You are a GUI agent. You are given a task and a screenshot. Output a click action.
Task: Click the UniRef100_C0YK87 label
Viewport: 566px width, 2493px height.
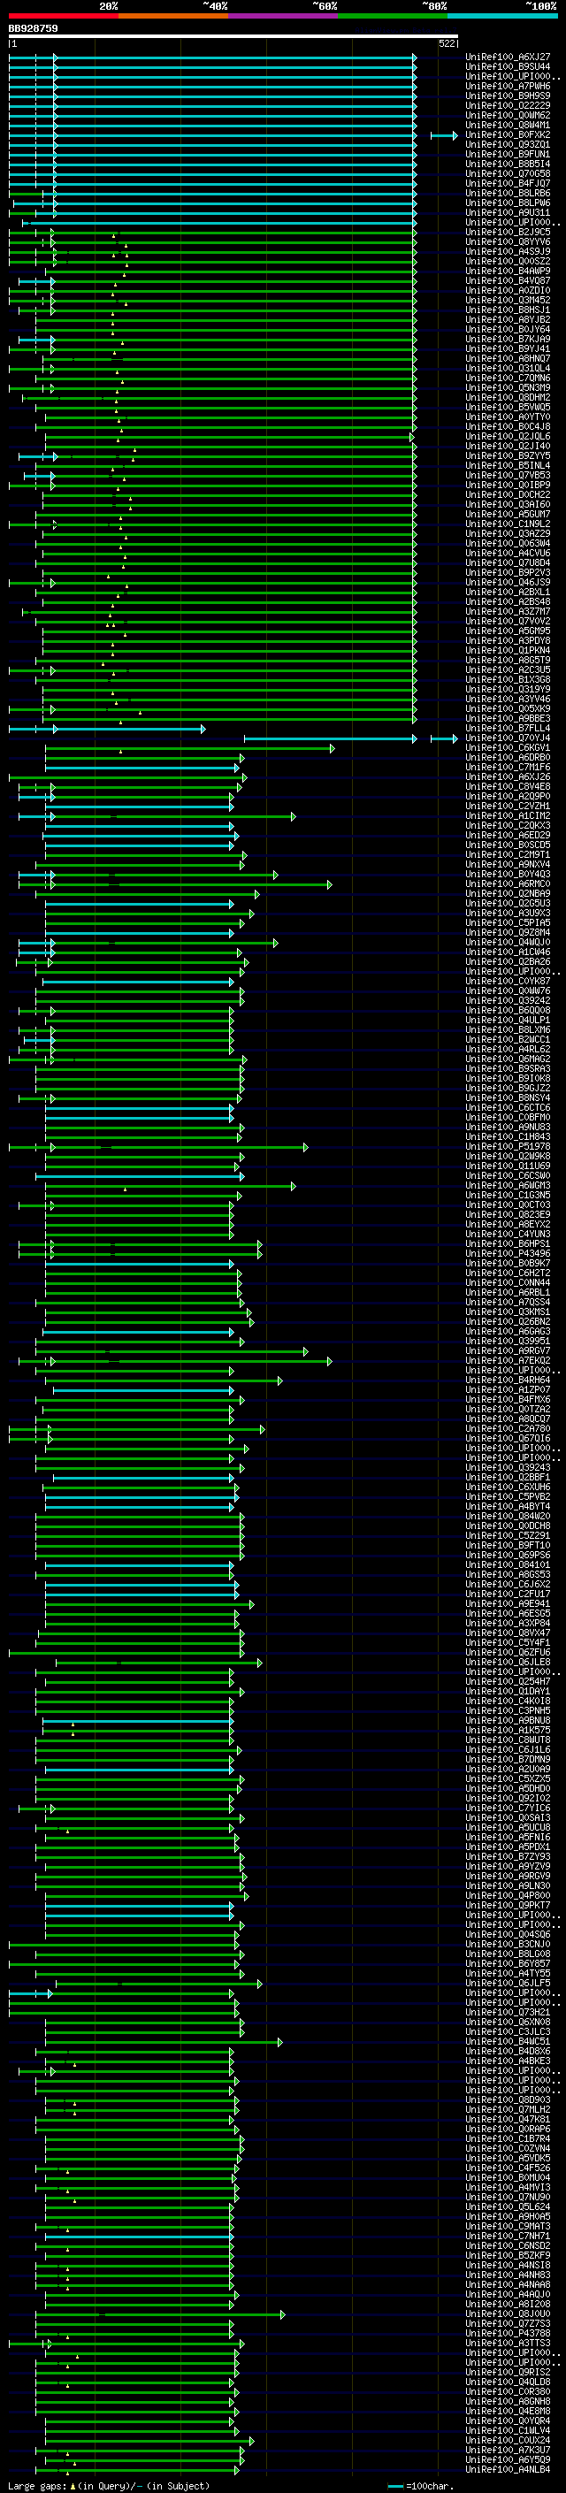pyautogui.click(x=508, y=982)
